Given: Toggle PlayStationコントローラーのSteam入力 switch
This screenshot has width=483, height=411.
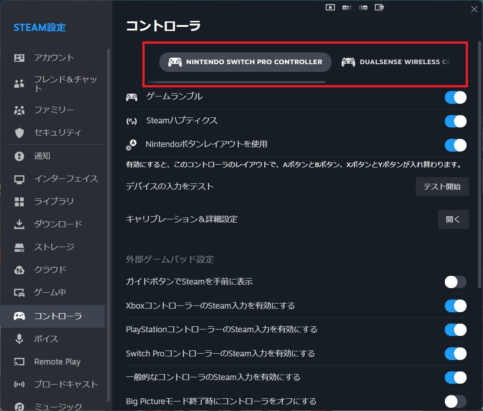Looking at the screenshot, I should [455, 330].
